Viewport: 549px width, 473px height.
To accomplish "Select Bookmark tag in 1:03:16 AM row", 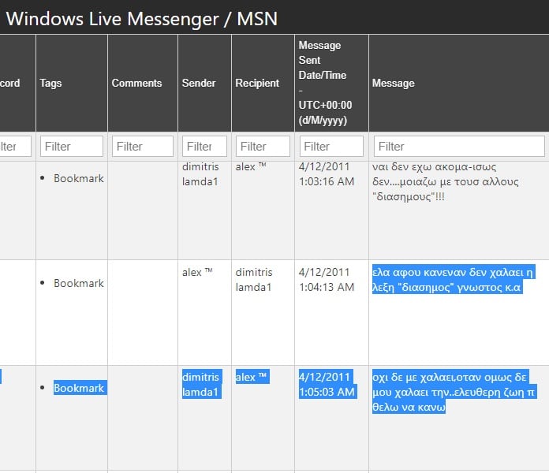I will [x=79, y=178].
